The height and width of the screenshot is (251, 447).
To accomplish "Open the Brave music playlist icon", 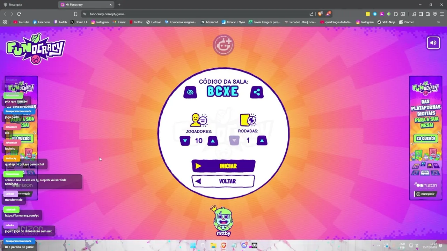I will (x=414, y=14).
